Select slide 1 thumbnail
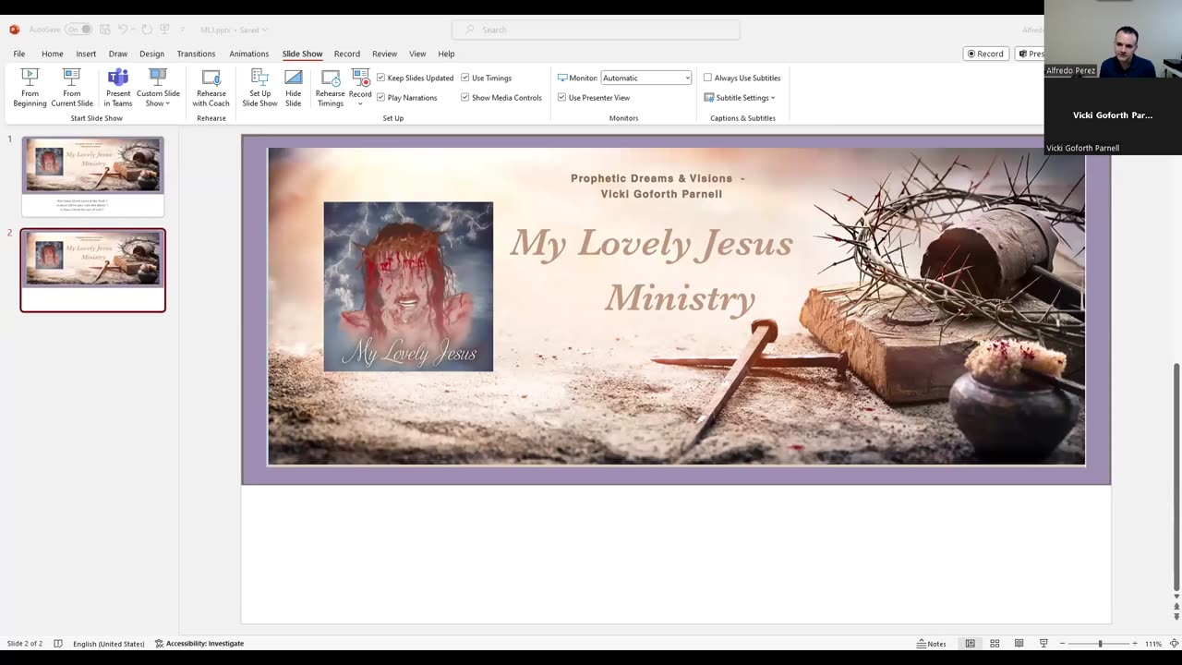The image size is (1182, 665). click(x=92, y=176)
